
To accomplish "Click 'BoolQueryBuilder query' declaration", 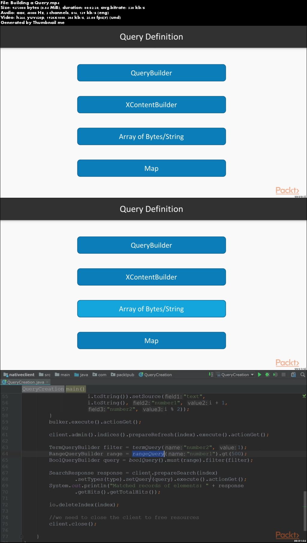I will (84, 460).
